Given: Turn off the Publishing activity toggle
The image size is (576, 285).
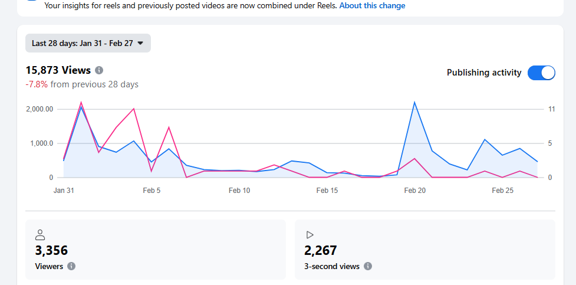Looking at the screenshot, I should pos(541,73).
